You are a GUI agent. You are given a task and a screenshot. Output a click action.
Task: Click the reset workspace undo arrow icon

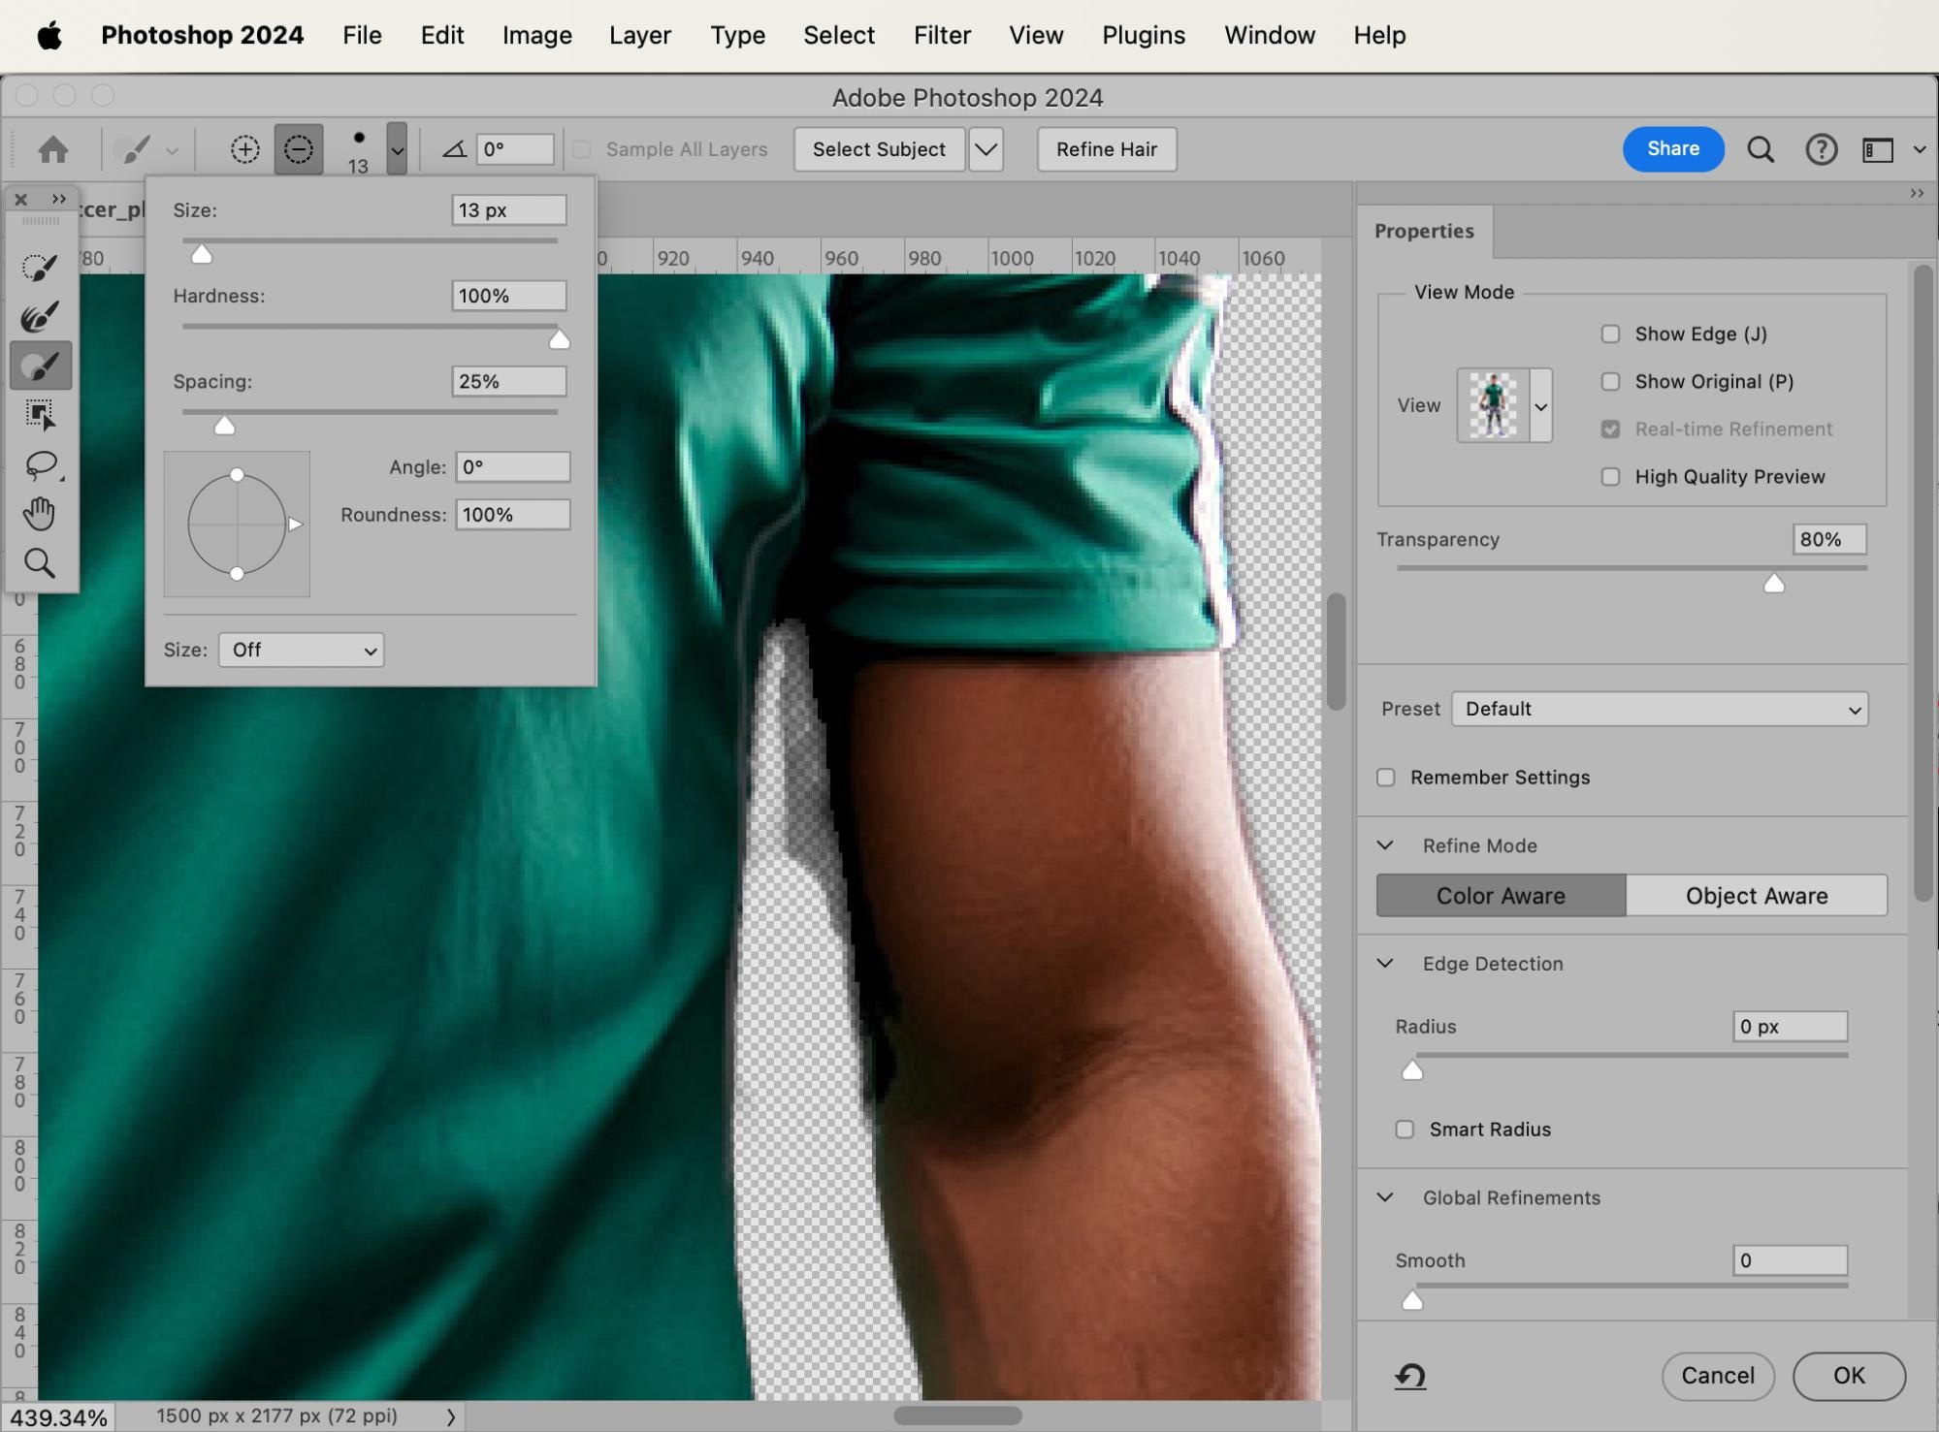click(x=1410, y=1375)
